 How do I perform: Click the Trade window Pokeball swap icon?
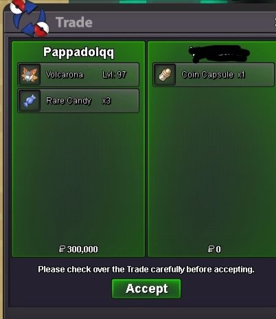point(30,19)
